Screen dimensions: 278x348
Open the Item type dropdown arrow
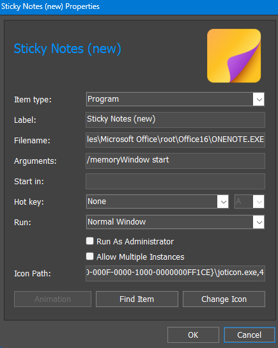[259, 99]
